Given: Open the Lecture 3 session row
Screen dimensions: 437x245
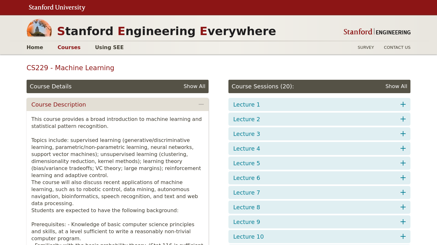Looking at the screenshot, I should 319,134.
